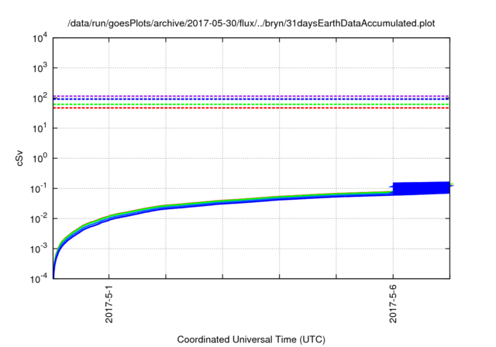Click the cSv y-axis label
Image resolution: width=496 pixels, height=347 pixels.
(x=19, y=158)
